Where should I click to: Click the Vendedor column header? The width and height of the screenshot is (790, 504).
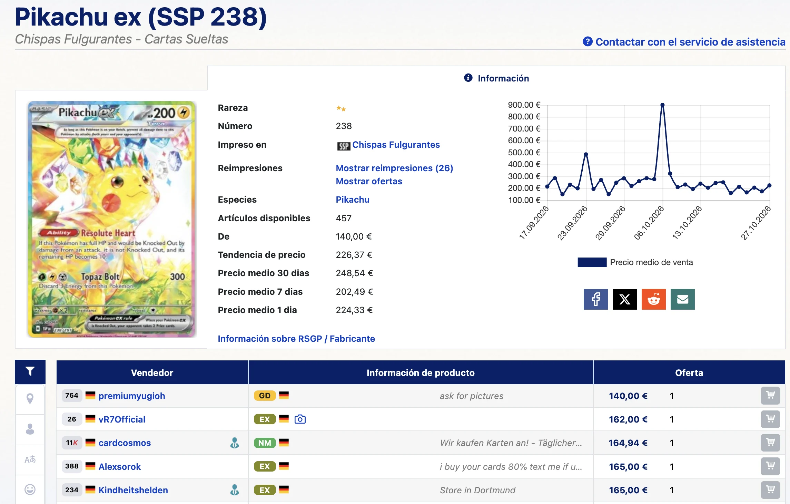[152, 372]
